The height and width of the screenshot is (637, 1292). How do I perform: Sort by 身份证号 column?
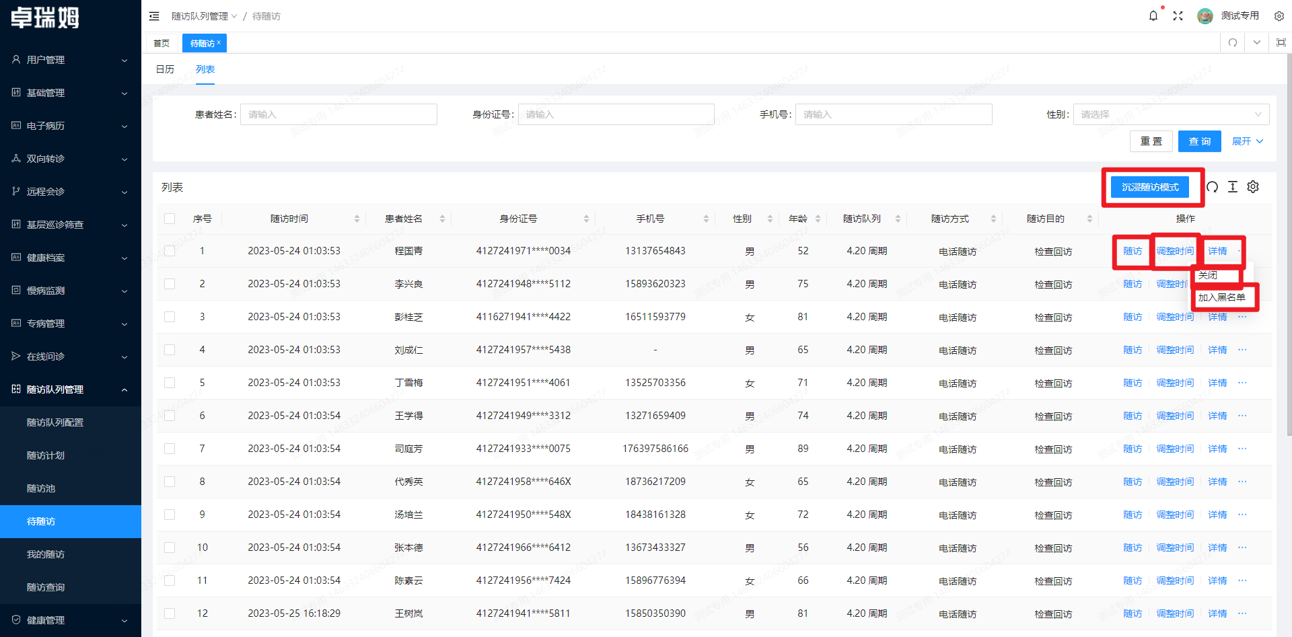[586, 219]
